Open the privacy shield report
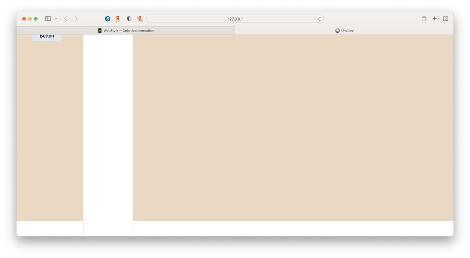The width and height of the screenshot is (470, 258). coord(129,18)
